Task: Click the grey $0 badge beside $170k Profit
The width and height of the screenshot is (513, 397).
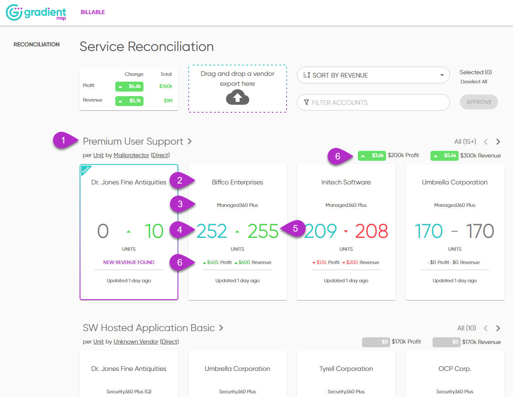Action: 376,342
